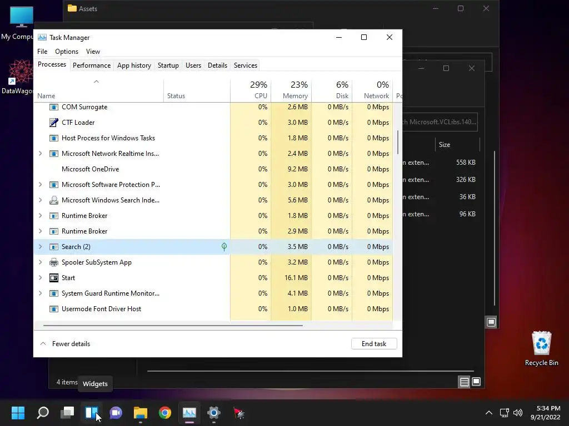Expand Microsoft Network Realtime Inspection process
Image resolution: width=569 pixels, height=426 pixels.
40,154
